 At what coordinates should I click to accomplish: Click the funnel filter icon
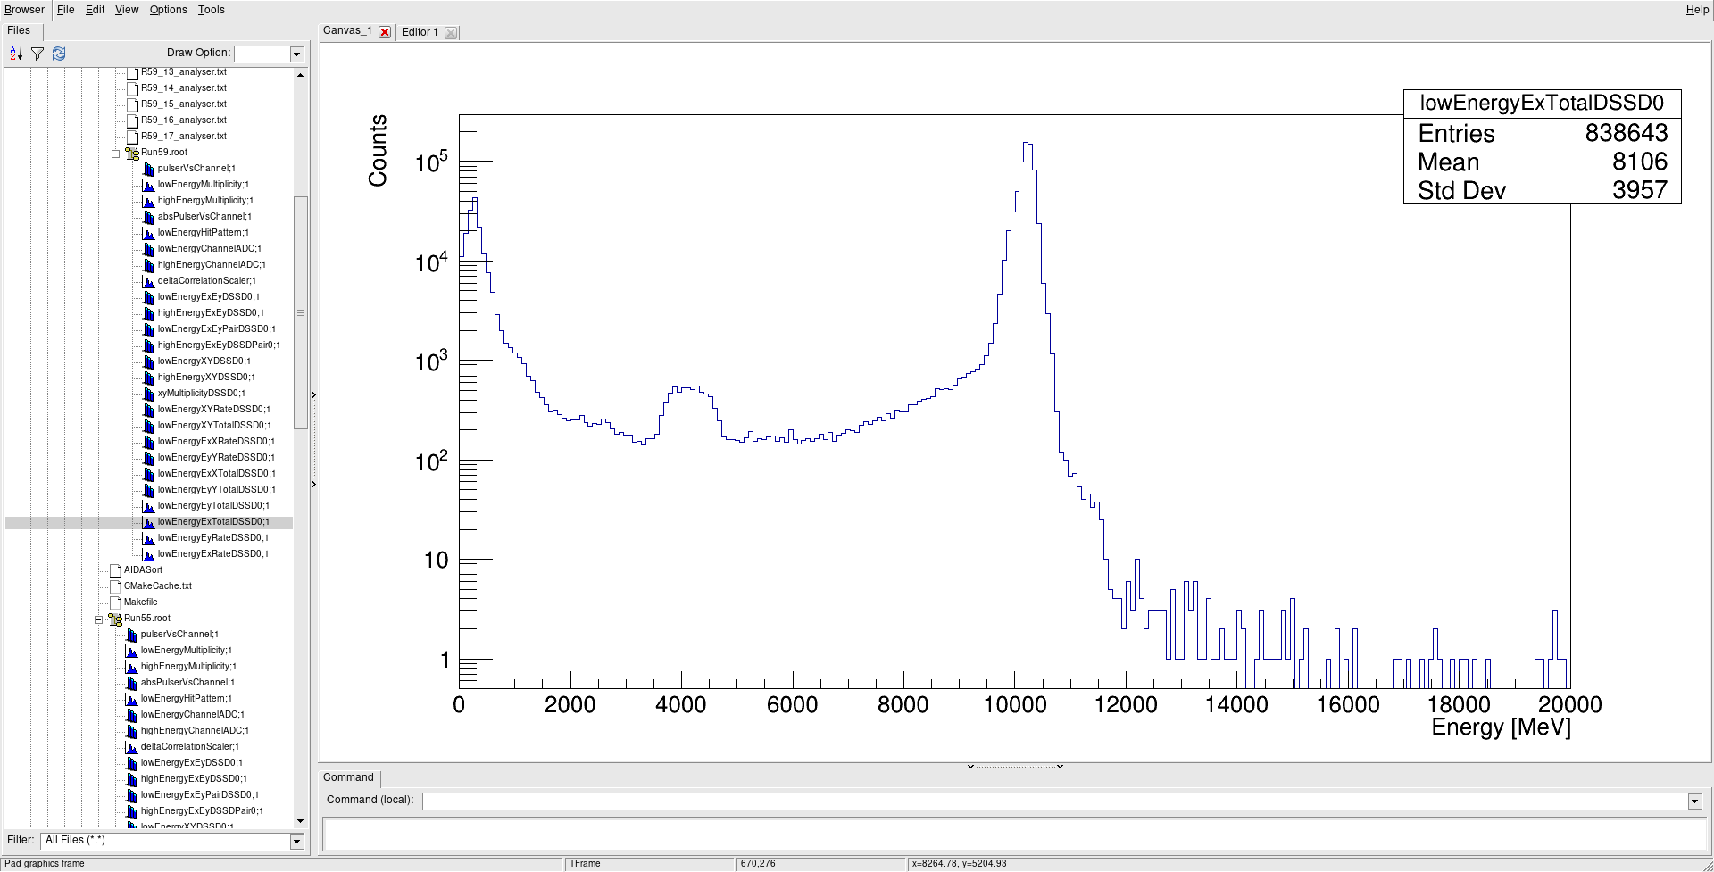point(37,54)
